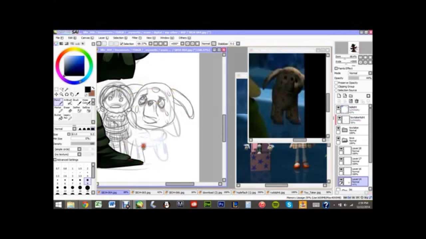Hide Layer 16
Image resolution: width=426 pixels, height=239 pixels.
point(341,169)
